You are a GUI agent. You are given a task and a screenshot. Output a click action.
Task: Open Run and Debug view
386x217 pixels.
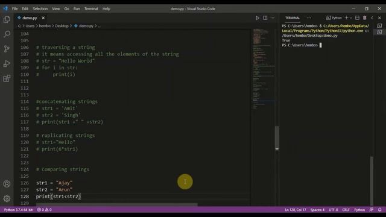pyautogui.click(x=7, y=63)
